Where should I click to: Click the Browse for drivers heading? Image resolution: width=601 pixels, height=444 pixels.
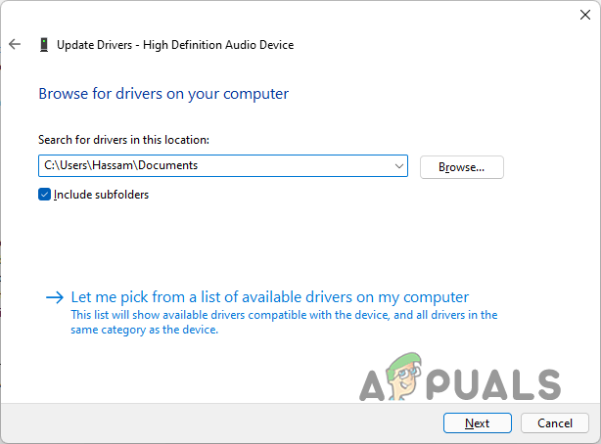163,94
